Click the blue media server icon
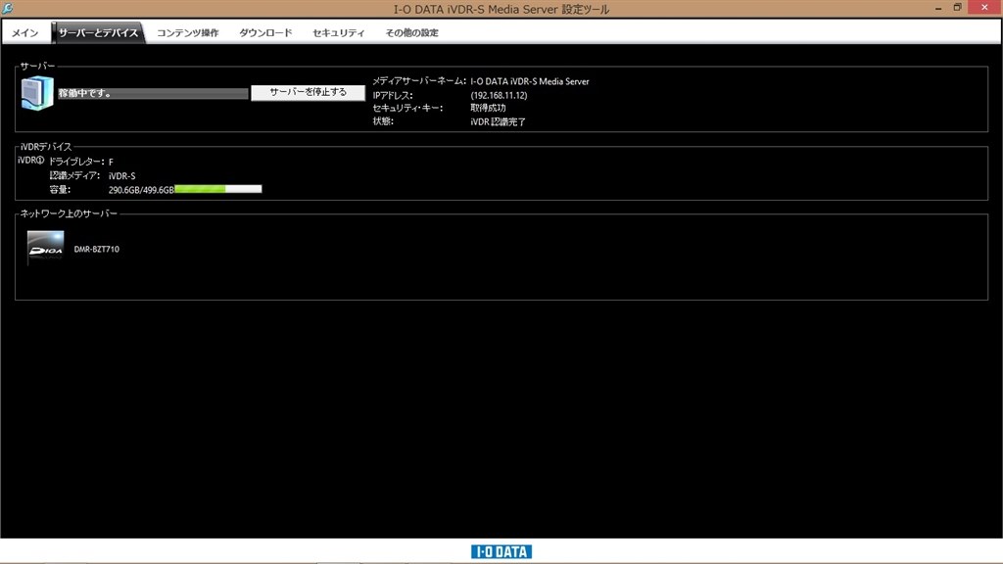 pyautogui.click(x=35, y=92)
